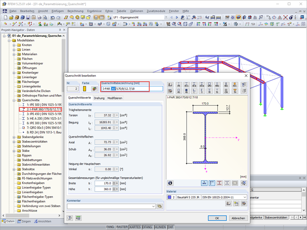Toggle Project Navigator panel display button

96,17
